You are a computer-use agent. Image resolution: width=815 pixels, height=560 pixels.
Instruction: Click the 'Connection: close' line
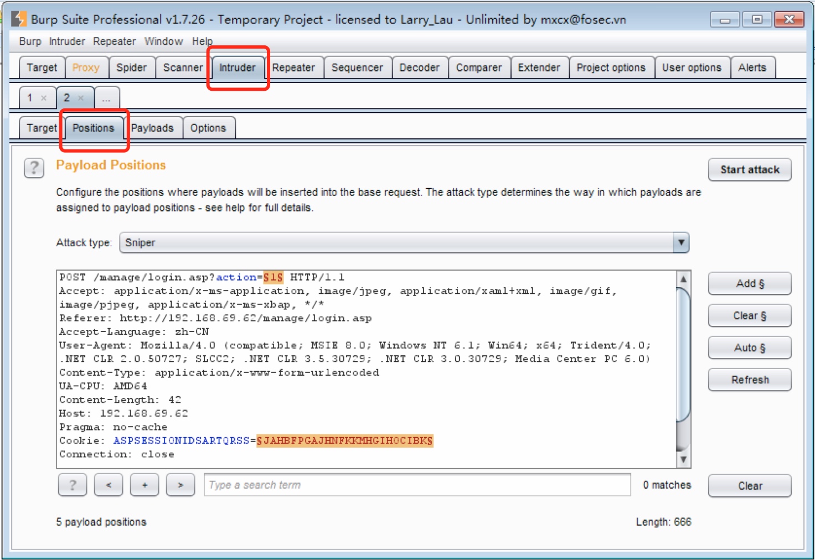[x=117, y=454]
